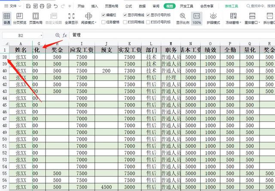Redo the last undone action
This screenshot has width=275, height=191.
63,6
